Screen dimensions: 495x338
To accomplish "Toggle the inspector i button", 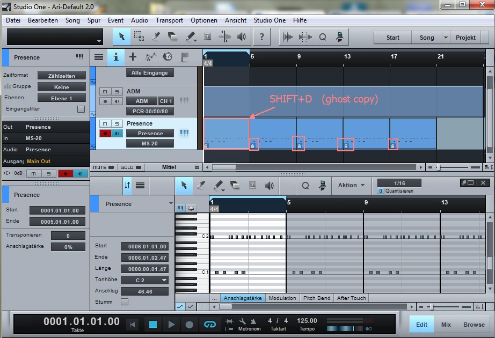I will click(x=116, y=57).
